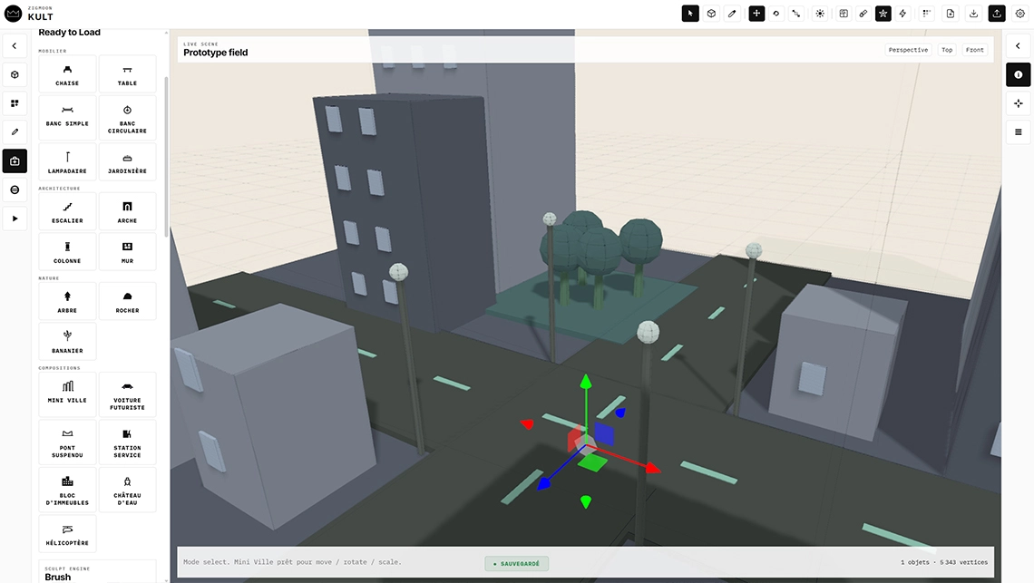The image size is (1034, 583).
Task: Click the sun lighting icon in toolbar
Action: point(820,14)
